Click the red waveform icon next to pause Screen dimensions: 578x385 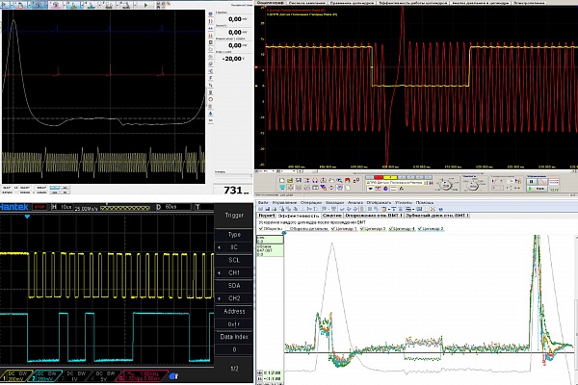click(542, 182)
